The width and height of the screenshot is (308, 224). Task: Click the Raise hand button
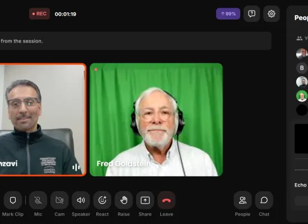tap(124, 200)
